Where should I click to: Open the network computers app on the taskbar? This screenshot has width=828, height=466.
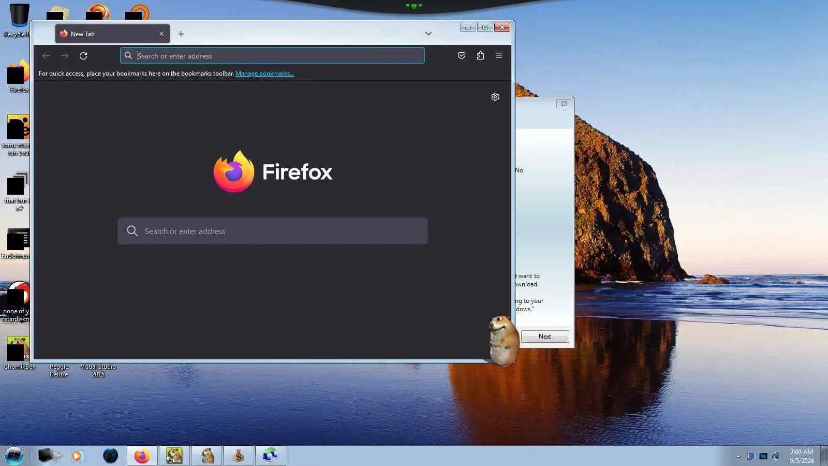pos(270,456)
